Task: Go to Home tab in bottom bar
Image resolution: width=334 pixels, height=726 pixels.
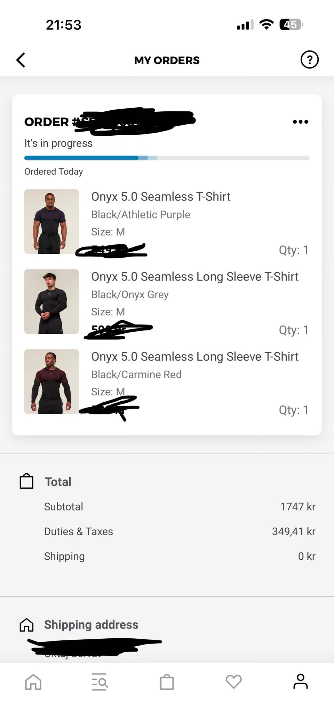Action: 33,681
